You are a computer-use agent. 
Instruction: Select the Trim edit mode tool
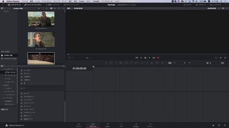pos(111,63)
